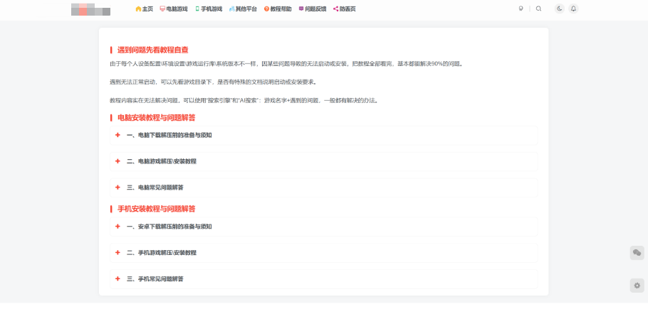Screen dimensions: 648x309
Task: Open notifications with the bell icon
Action: [x=573, y=9]
